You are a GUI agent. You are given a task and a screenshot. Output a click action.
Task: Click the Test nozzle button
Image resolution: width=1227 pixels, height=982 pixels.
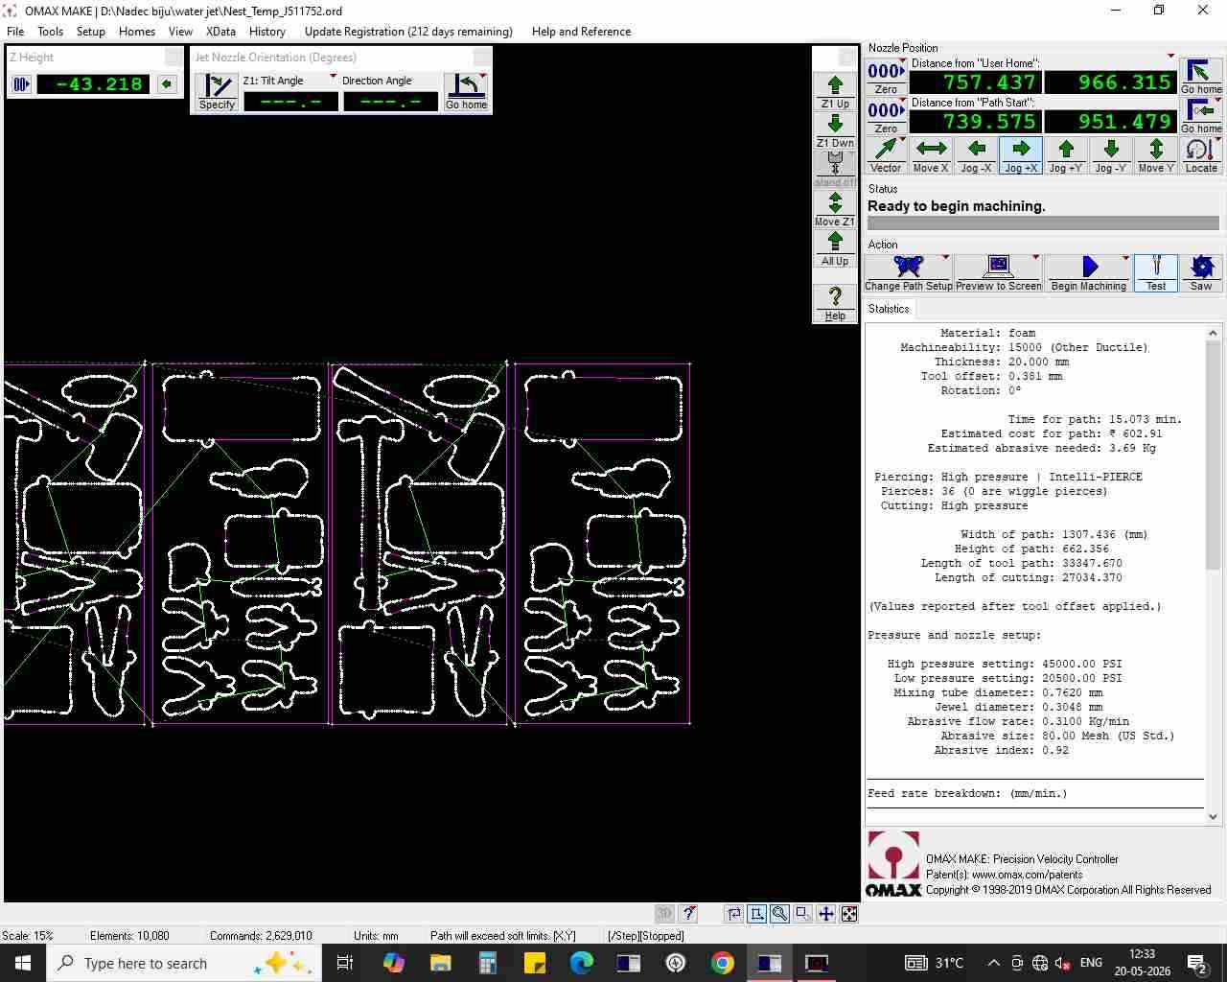[x=1156, y=273]
